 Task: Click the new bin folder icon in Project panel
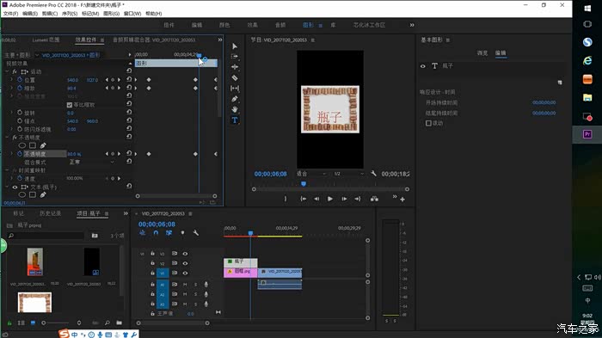(x=119, y=323)
